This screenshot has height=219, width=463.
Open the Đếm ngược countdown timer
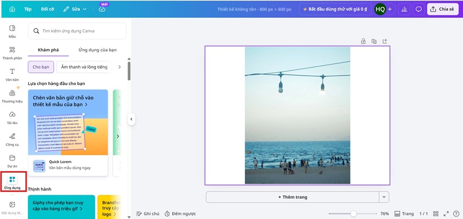pyautogui.click(x=180, y=214)
